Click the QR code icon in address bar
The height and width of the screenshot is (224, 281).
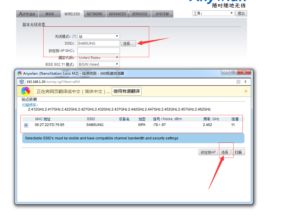pyautogui.click(x=238, y=82)
